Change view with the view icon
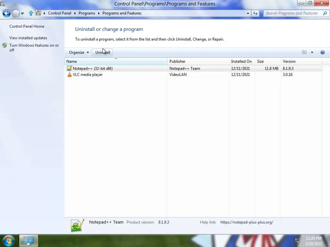The height and width of the screenshot is (247, 330). tap(304, 52)
